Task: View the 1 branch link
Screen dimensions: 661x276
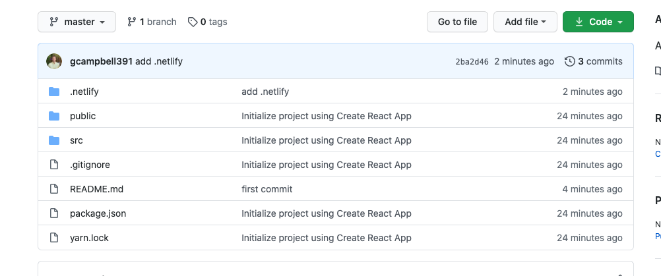Action: pos(152,22)
